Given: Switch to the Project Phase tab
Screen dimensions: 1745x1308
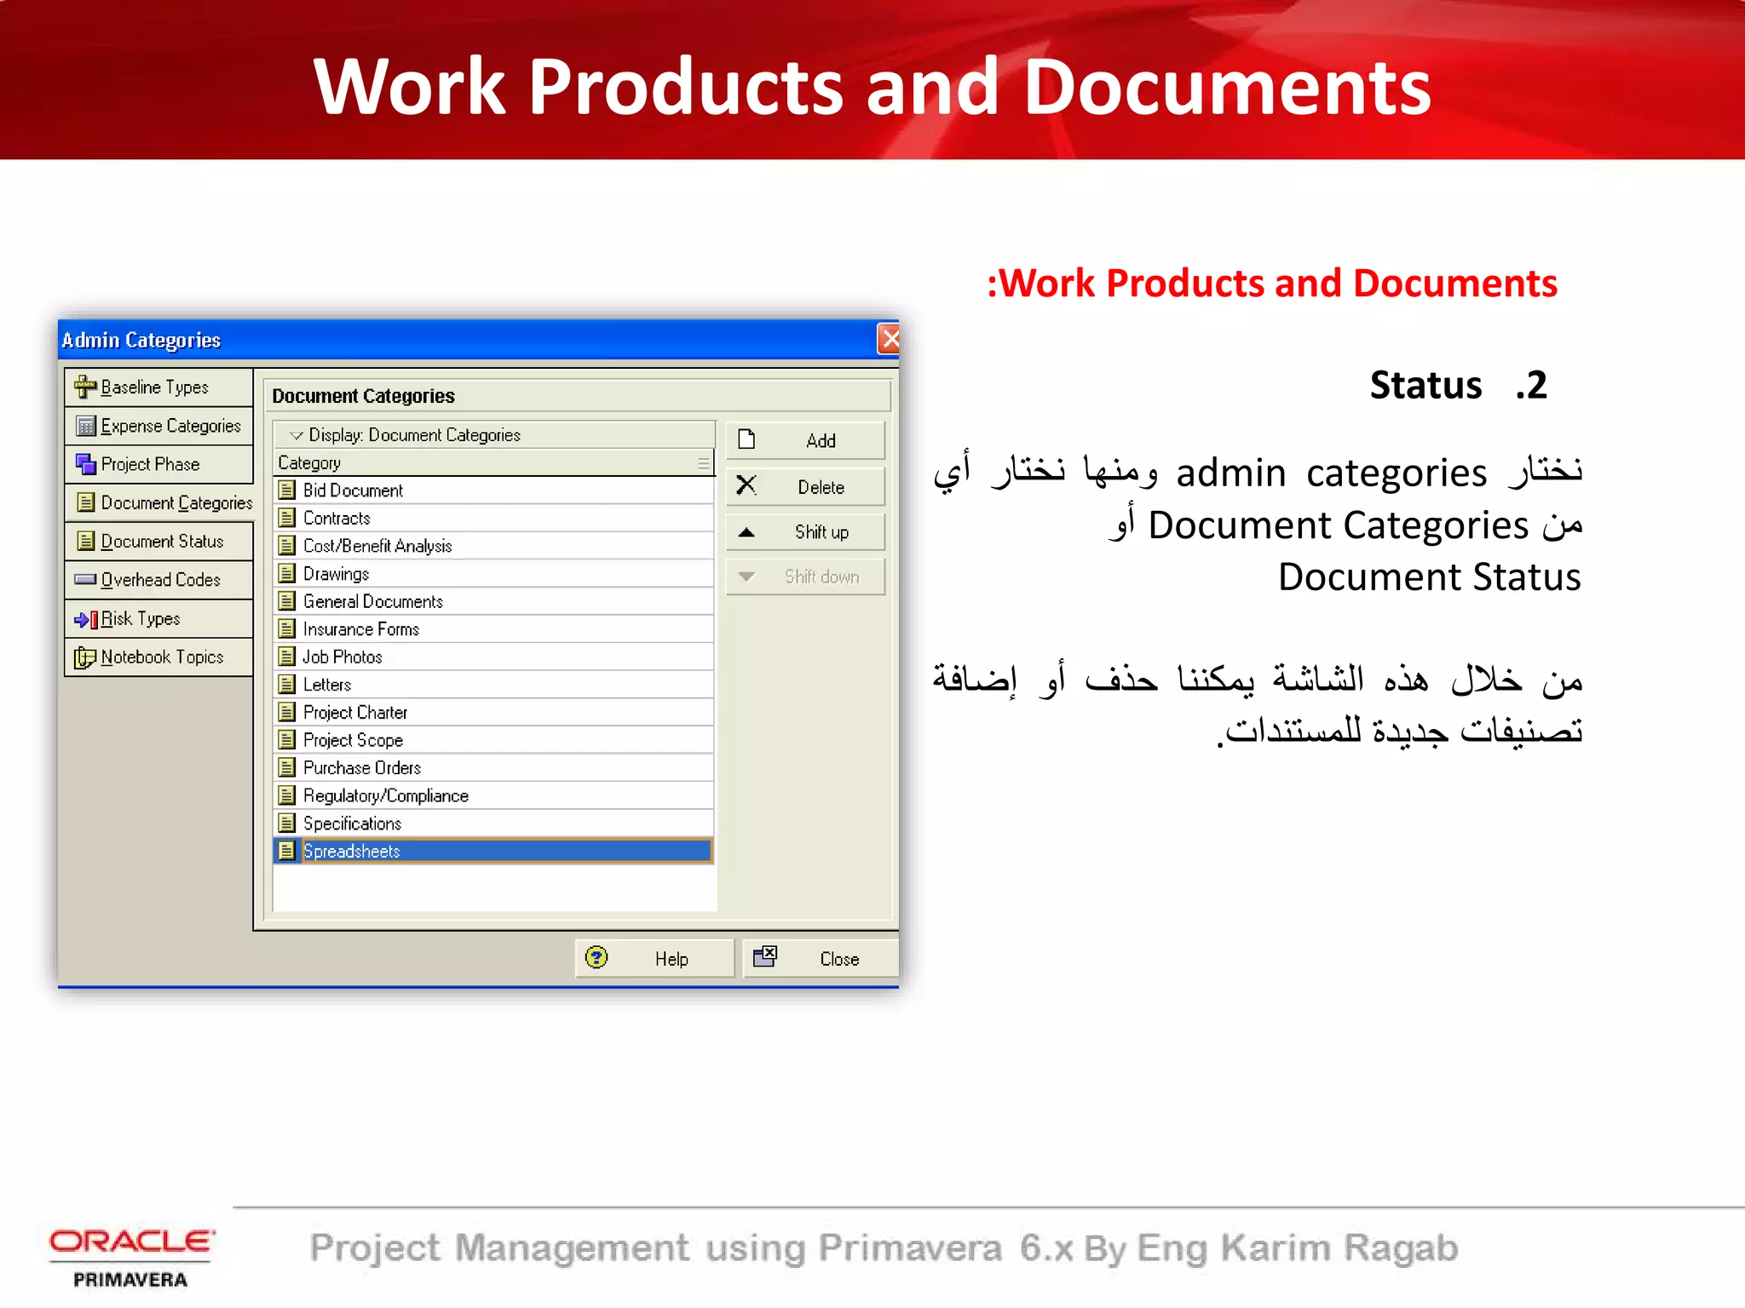Looking at the screenshot, I should pyautogui.click(x=159, y=464).
